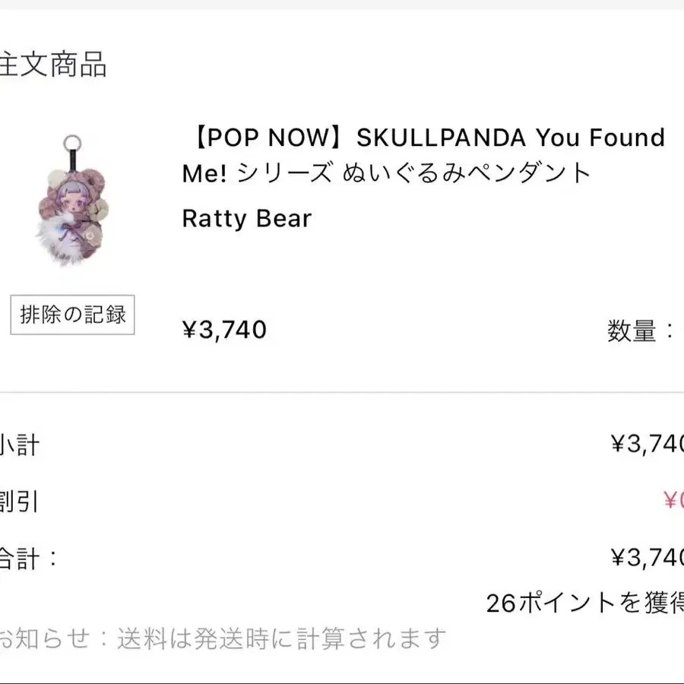
Task: Click the お知らせ shipping fee notice
Action: (220, 638)
